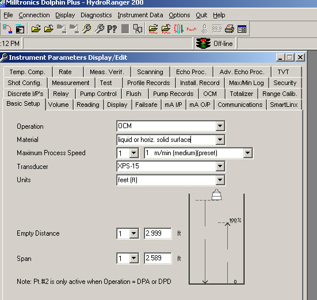Open the 1 m/min (medium)(preset) dropdown
The height and width of the screenshot is (300, 317).
click(x=247, y=153)
